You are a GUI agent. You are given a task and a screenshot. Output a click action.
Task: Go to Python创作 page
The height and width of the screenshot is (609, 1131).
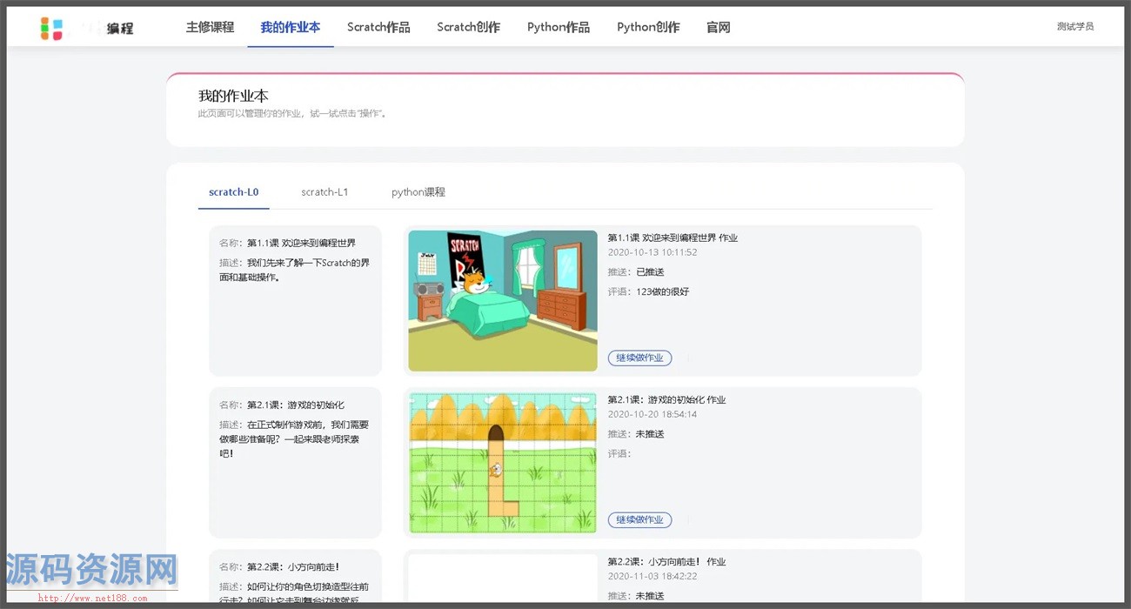(648, 27)
